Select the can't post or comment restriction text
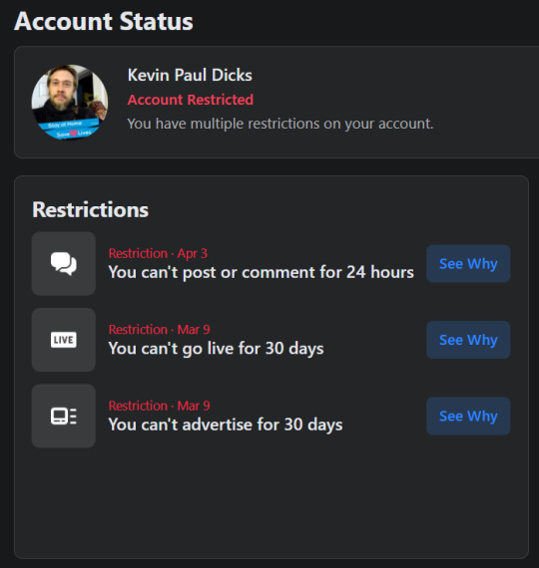This screenshot has width=539, height=568. pos(261,272)
